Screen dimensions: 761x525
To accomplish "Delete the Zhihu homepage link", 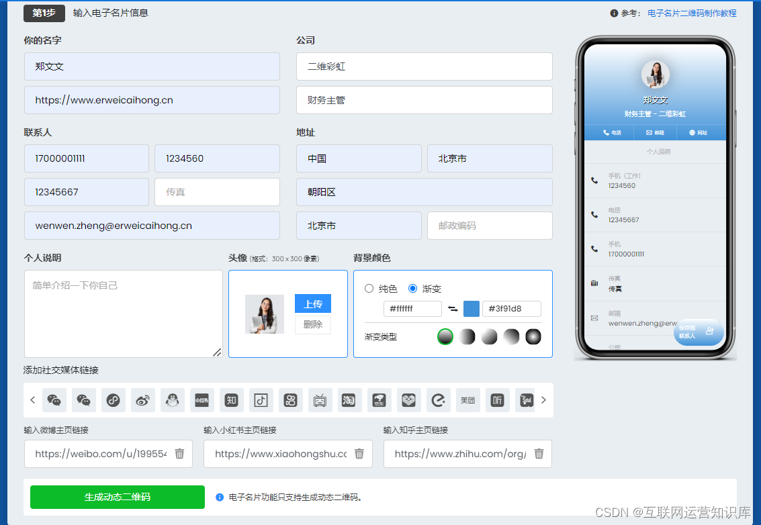I will 539,454.
